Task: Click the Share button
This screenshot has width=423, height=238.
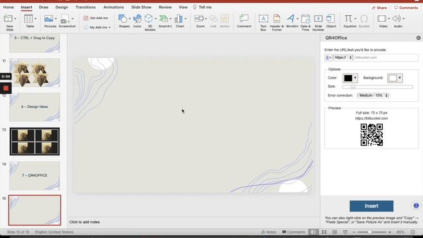Action: [x=379, y=8]
